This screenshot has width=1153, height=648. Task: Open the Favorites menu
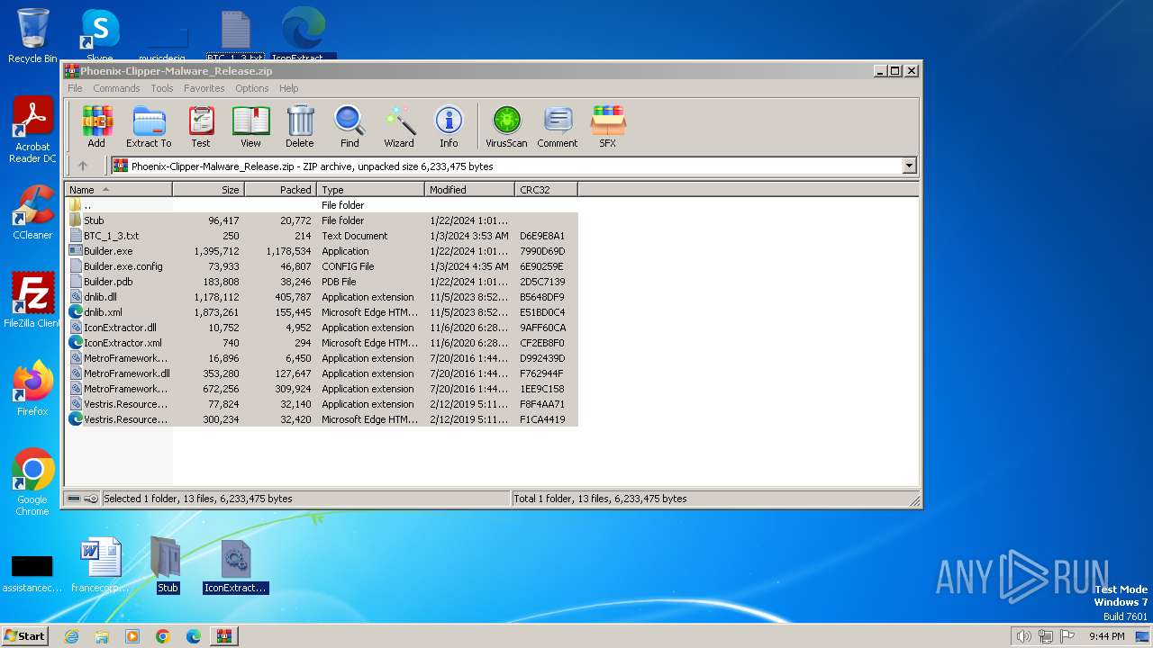(x=204, y=88)
